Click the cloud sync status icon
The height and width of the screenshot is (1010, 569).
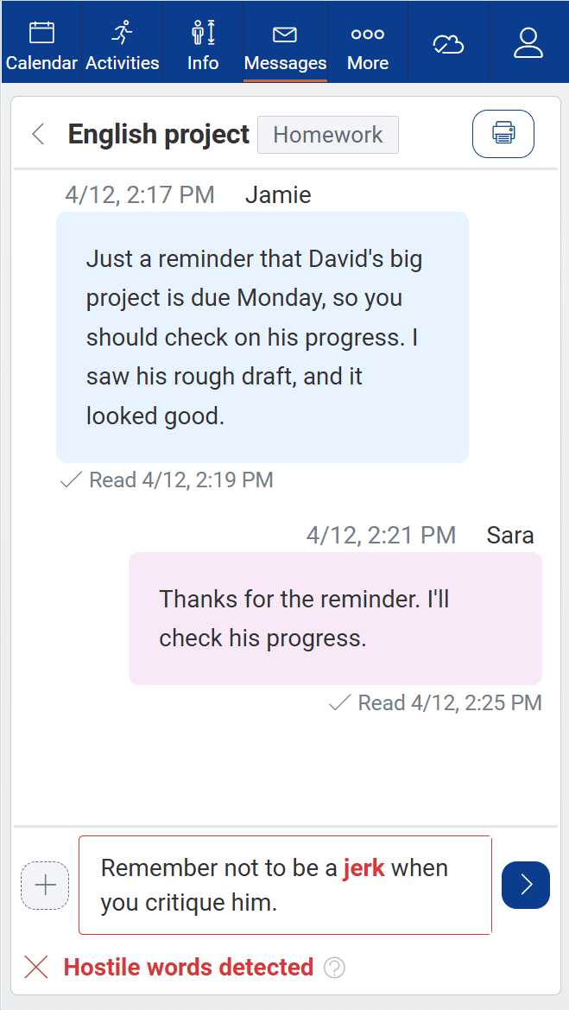(448, 43)
